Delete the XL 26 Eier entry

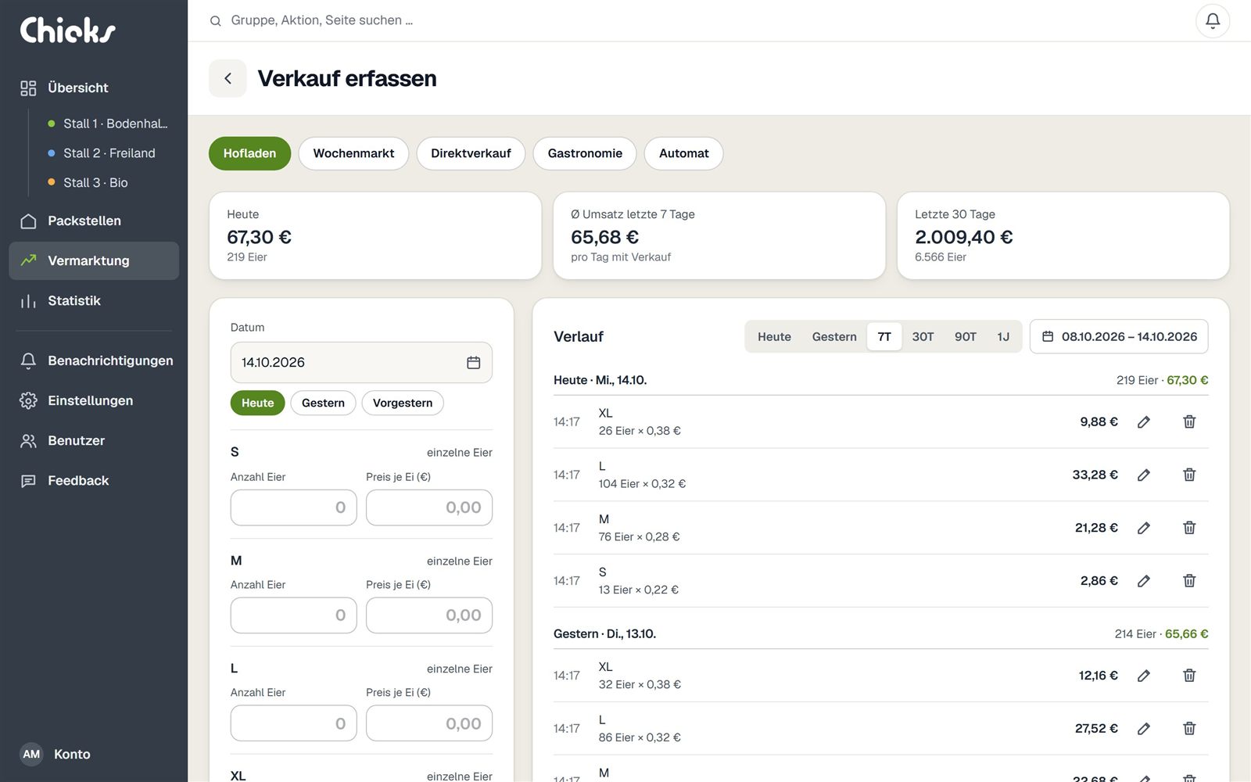(x=1189, y=421)
